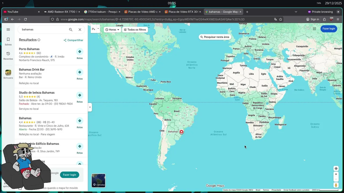Open the tab overview icon left of Back
The width and height of the screenshot is (344, 193).
coord(6,19)
